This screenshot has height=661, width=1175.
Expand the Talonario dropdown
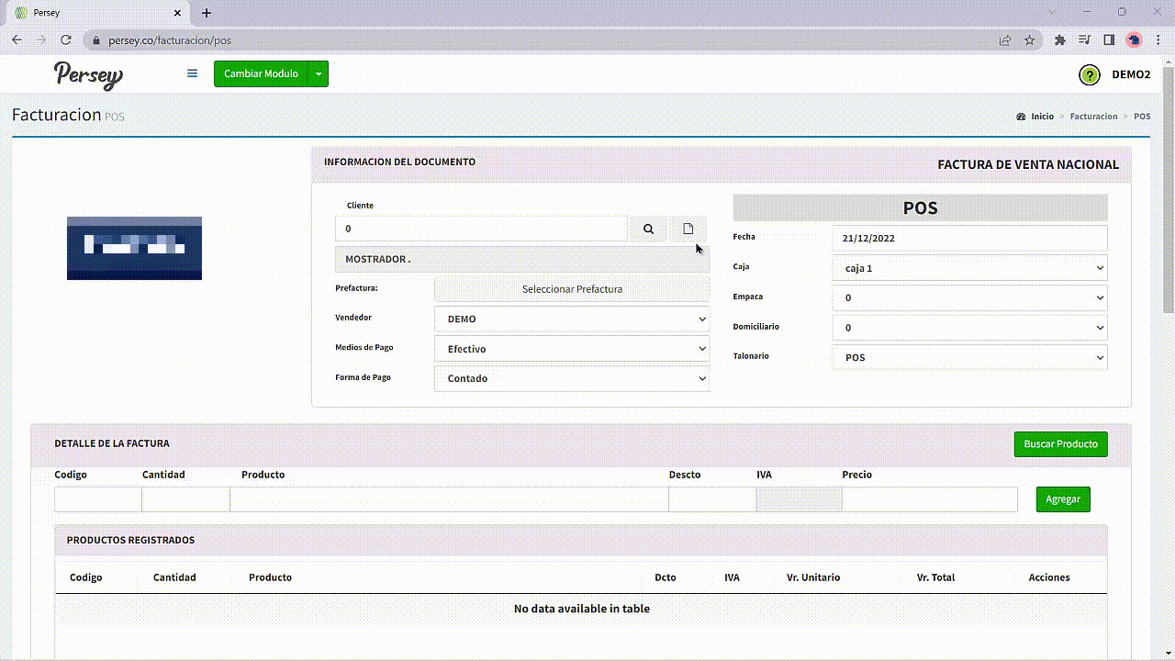[x=968, y=357]
